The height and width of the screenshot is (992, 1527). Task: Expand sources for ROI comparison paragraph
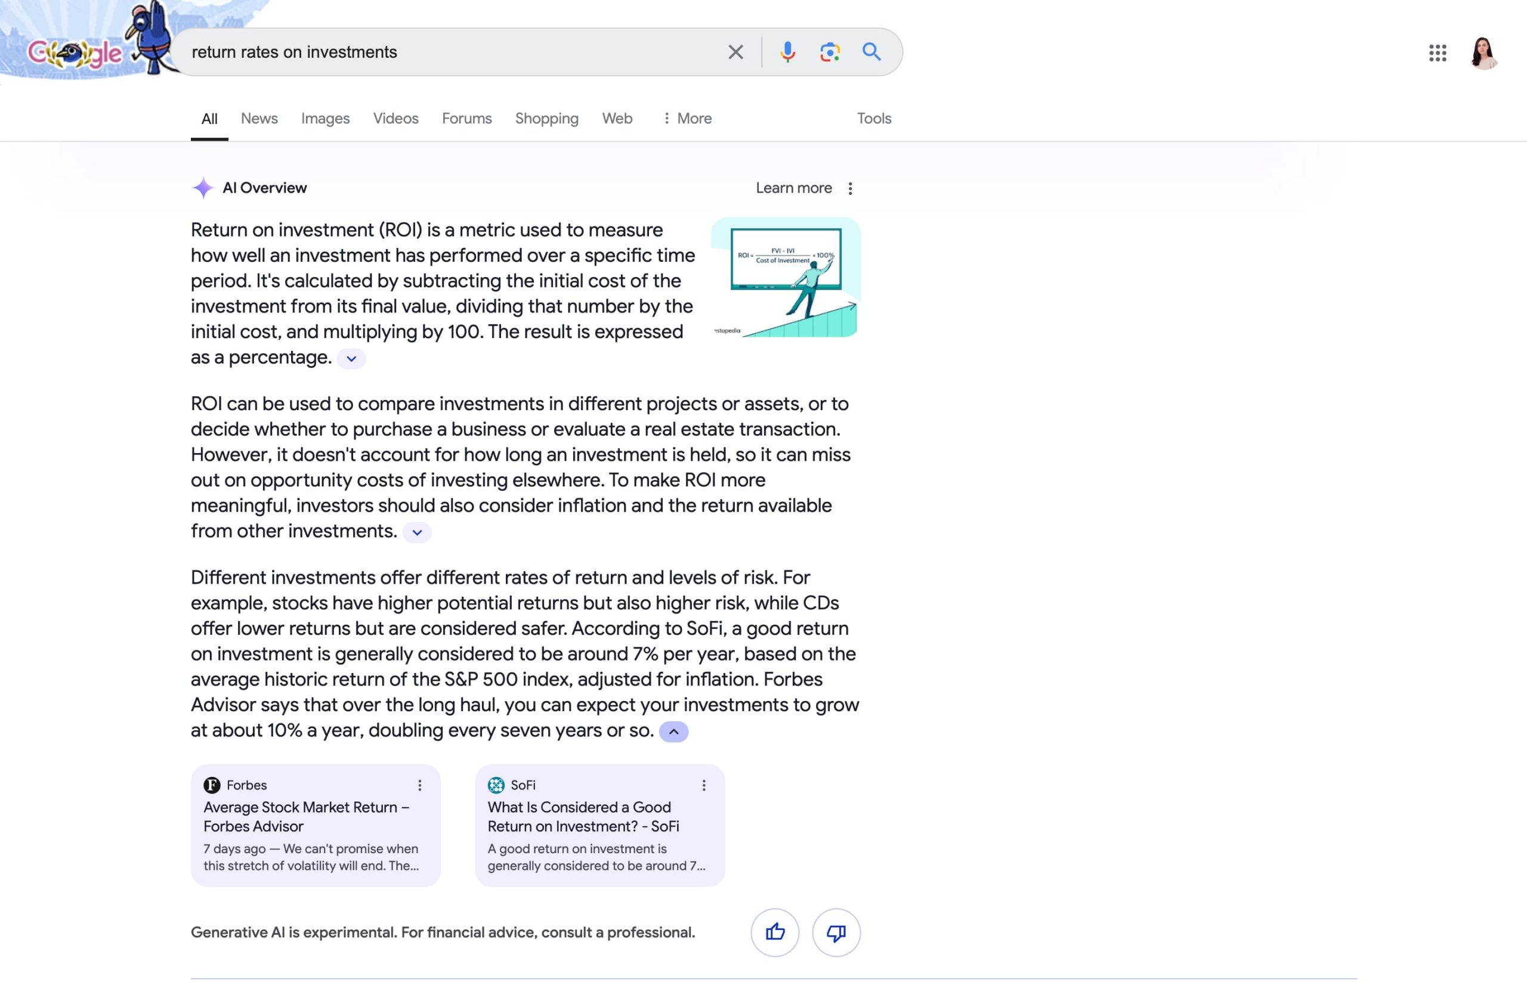pyautogui.click(x=416, y=532)
